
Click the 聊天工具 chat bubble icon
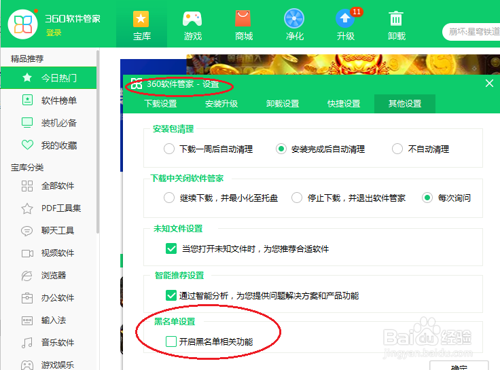[x=26, y=231]
